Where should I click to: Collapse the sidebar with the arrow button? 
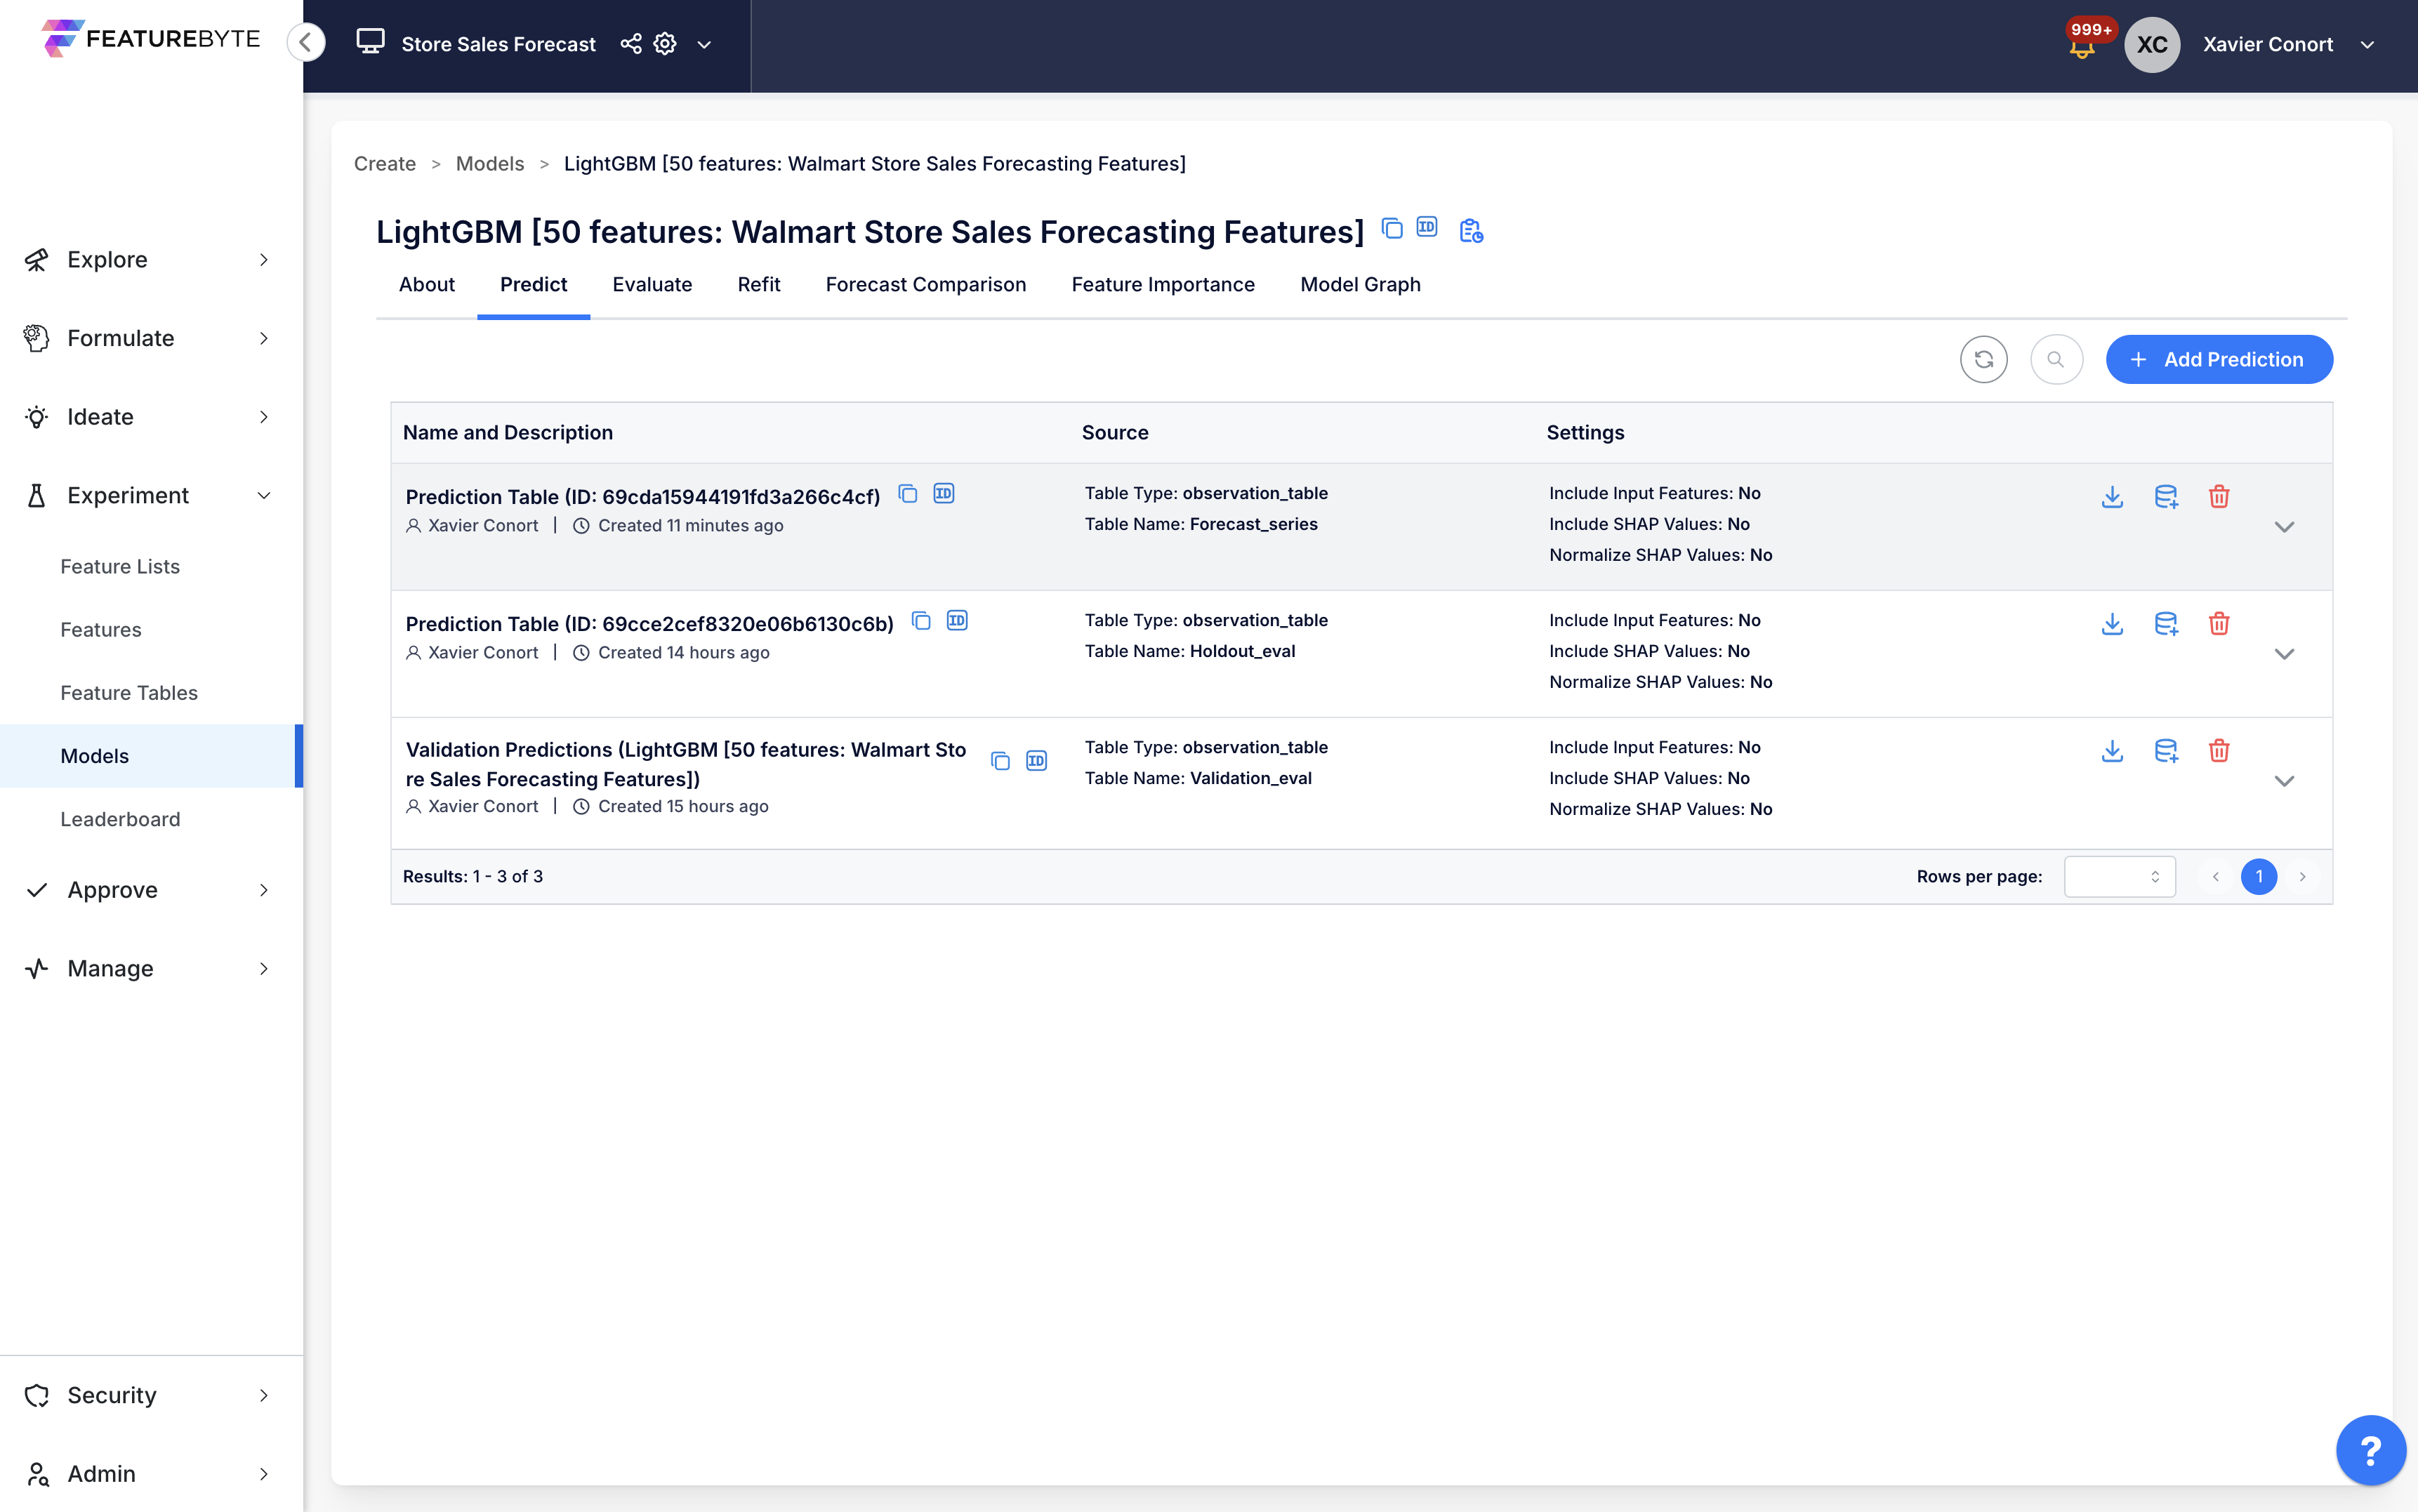[x=306, y=42]
